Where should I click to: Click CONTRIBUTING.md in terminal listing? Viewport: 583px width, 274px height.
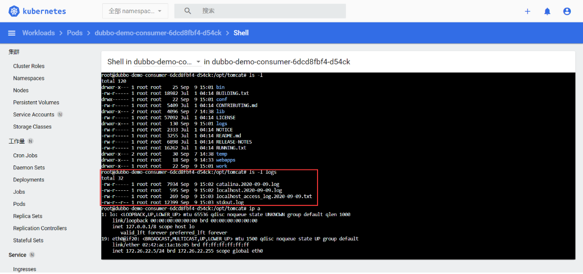[237, 105]
